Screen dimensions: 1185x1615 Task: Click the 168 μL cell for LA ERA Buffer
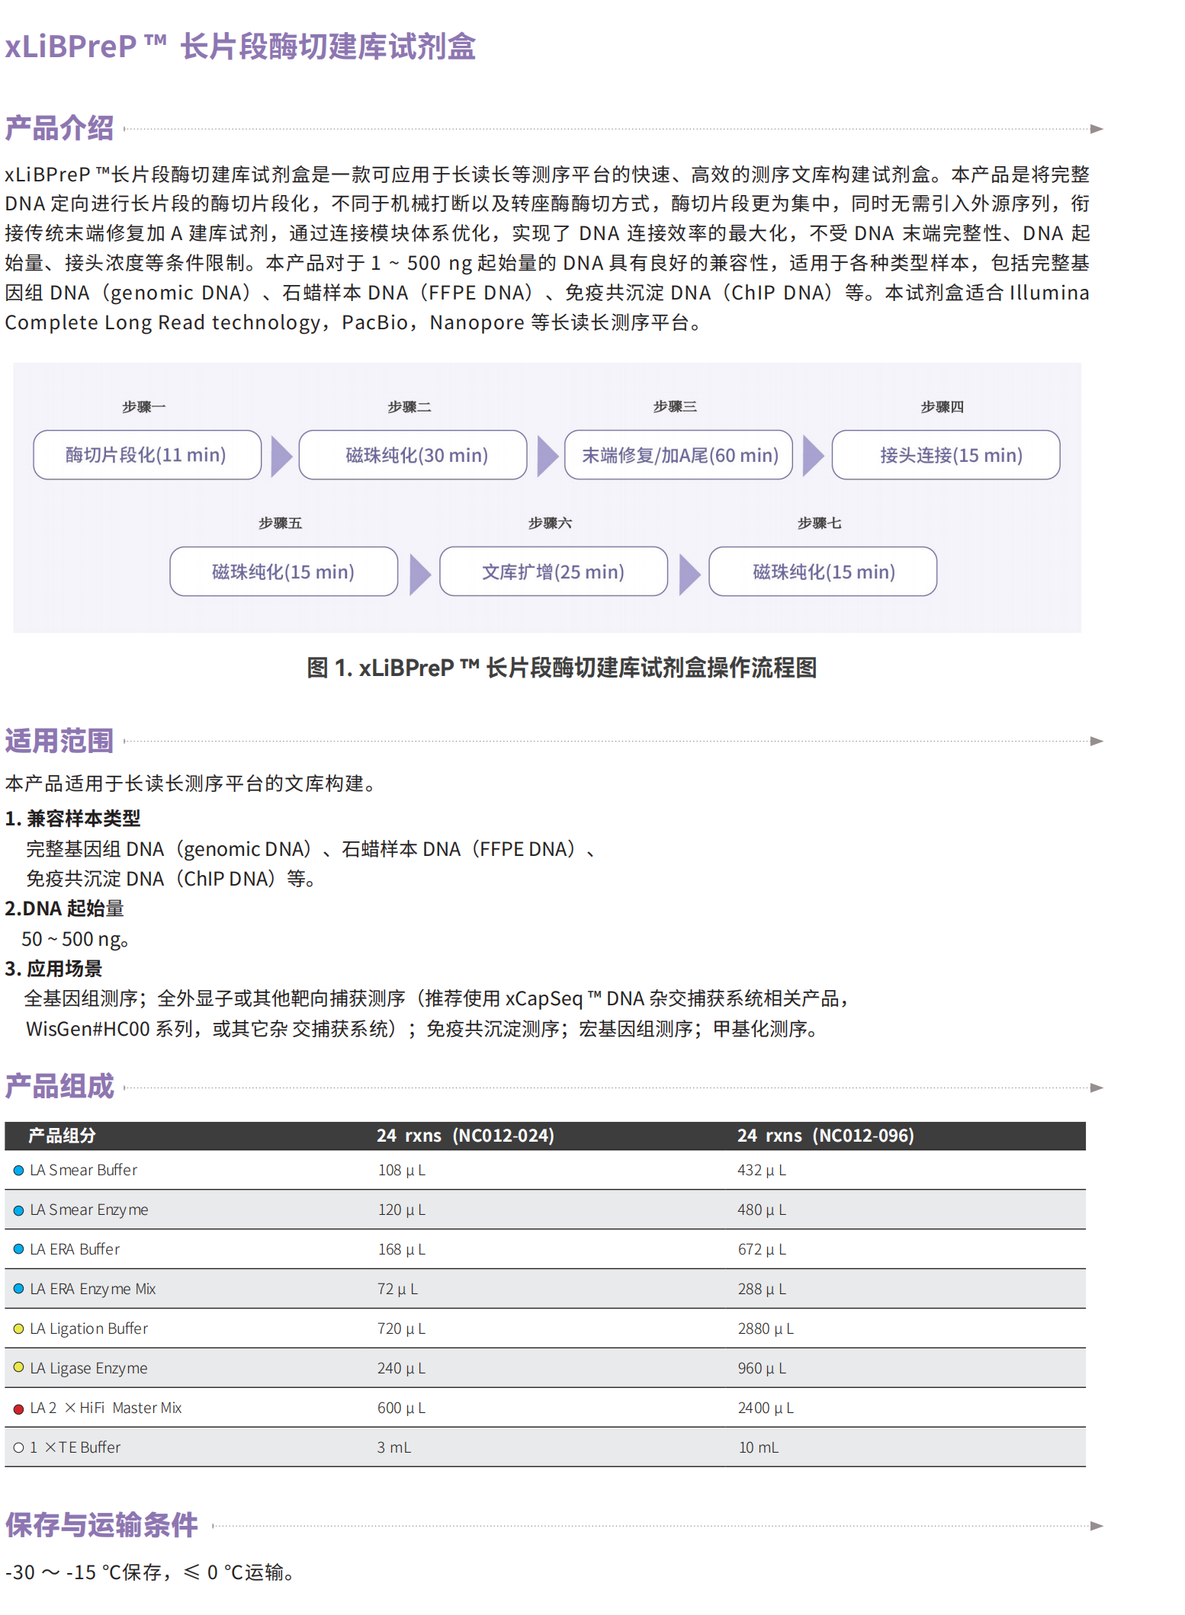[402, 1249]
